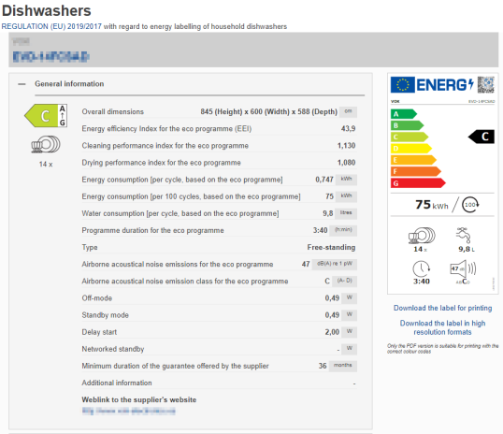Click the place settings dishes icon above 14 x

(x=46, y=144)
